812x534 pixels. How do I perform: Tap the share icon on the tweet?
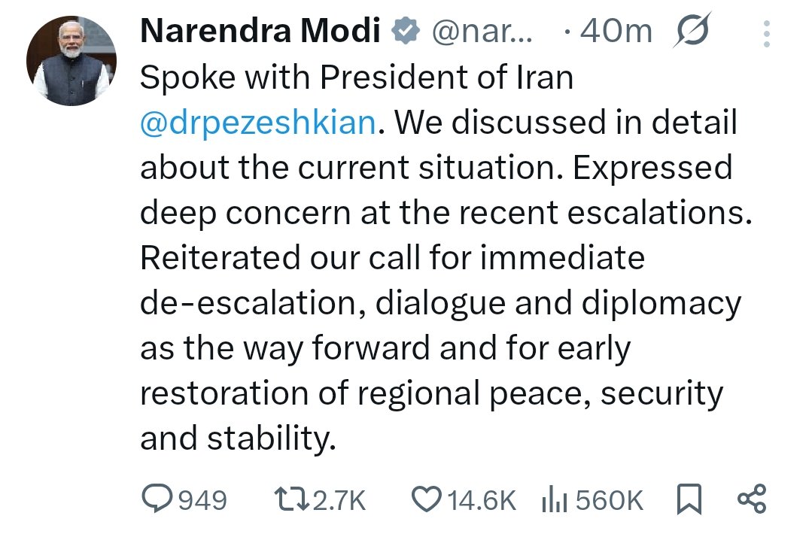coord(751,499)
